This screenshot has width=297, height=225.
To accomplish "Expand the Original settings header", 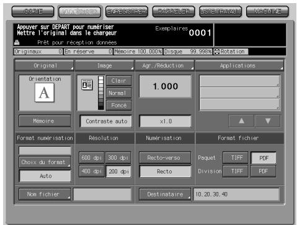I will pos(45,66).
